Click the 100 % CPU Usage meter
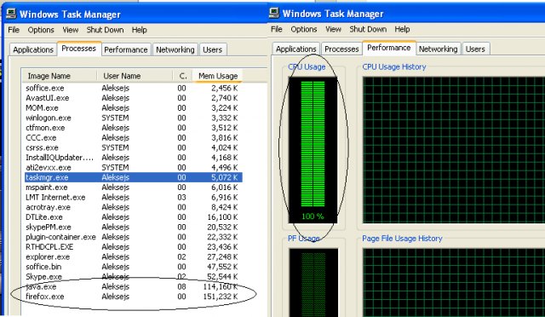Screen dimensions: 545x317 [x=313, y=150]
